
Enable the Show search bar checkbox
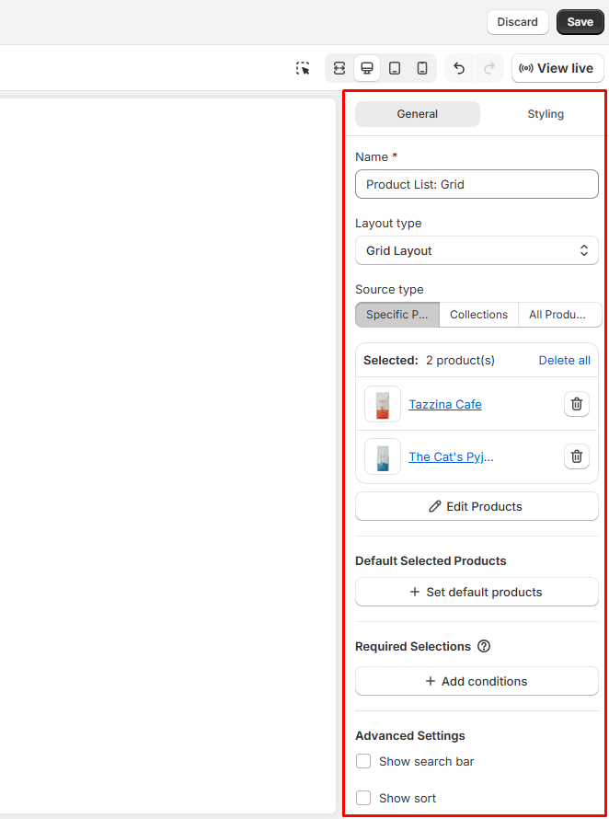coord(363,761)
